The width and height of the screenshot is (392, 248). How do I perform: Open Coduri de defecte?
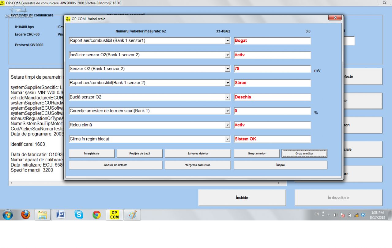point(115,165)
